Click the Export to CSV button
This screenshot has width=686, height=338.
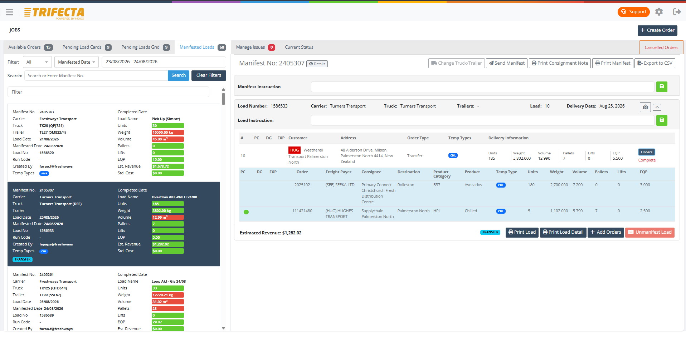pos(655,63)
